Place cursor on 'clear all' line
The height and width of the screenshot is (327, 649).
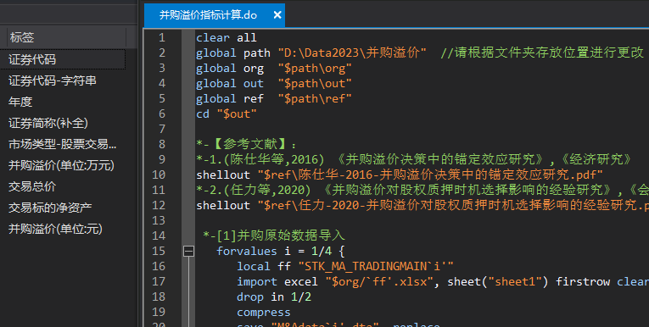tap(226, 37)
